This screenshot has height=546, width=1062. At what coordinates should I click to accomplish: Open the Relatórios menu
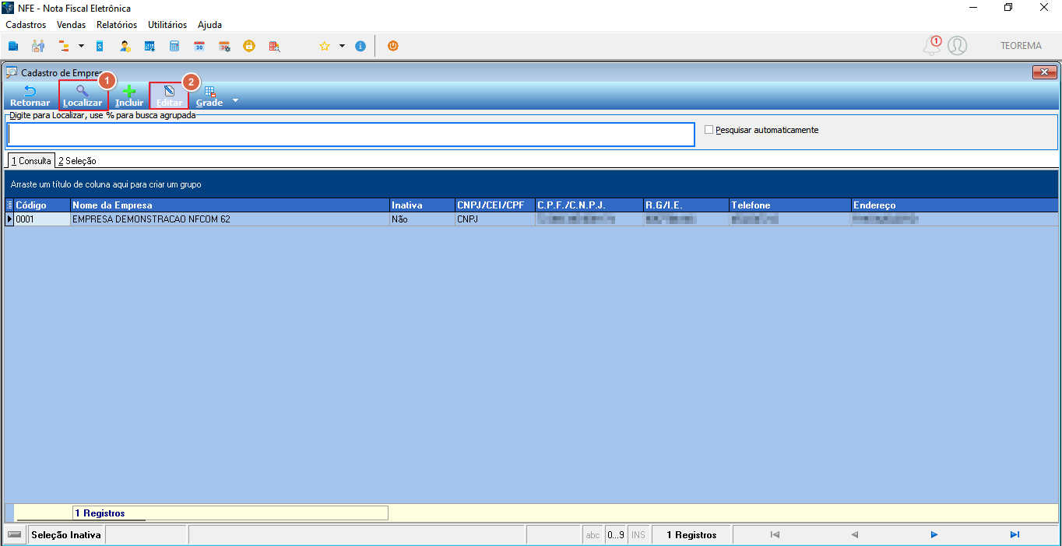(117, 25)
